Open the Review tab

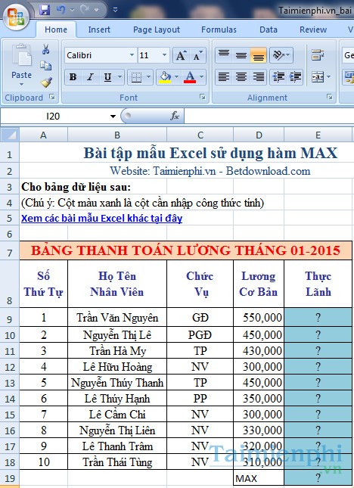[313, 30]
